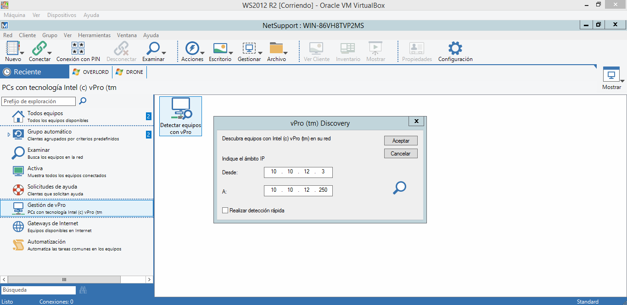Click the Desde IP address field
This screenshot has width=627, height=305.
tap(298, 172)
